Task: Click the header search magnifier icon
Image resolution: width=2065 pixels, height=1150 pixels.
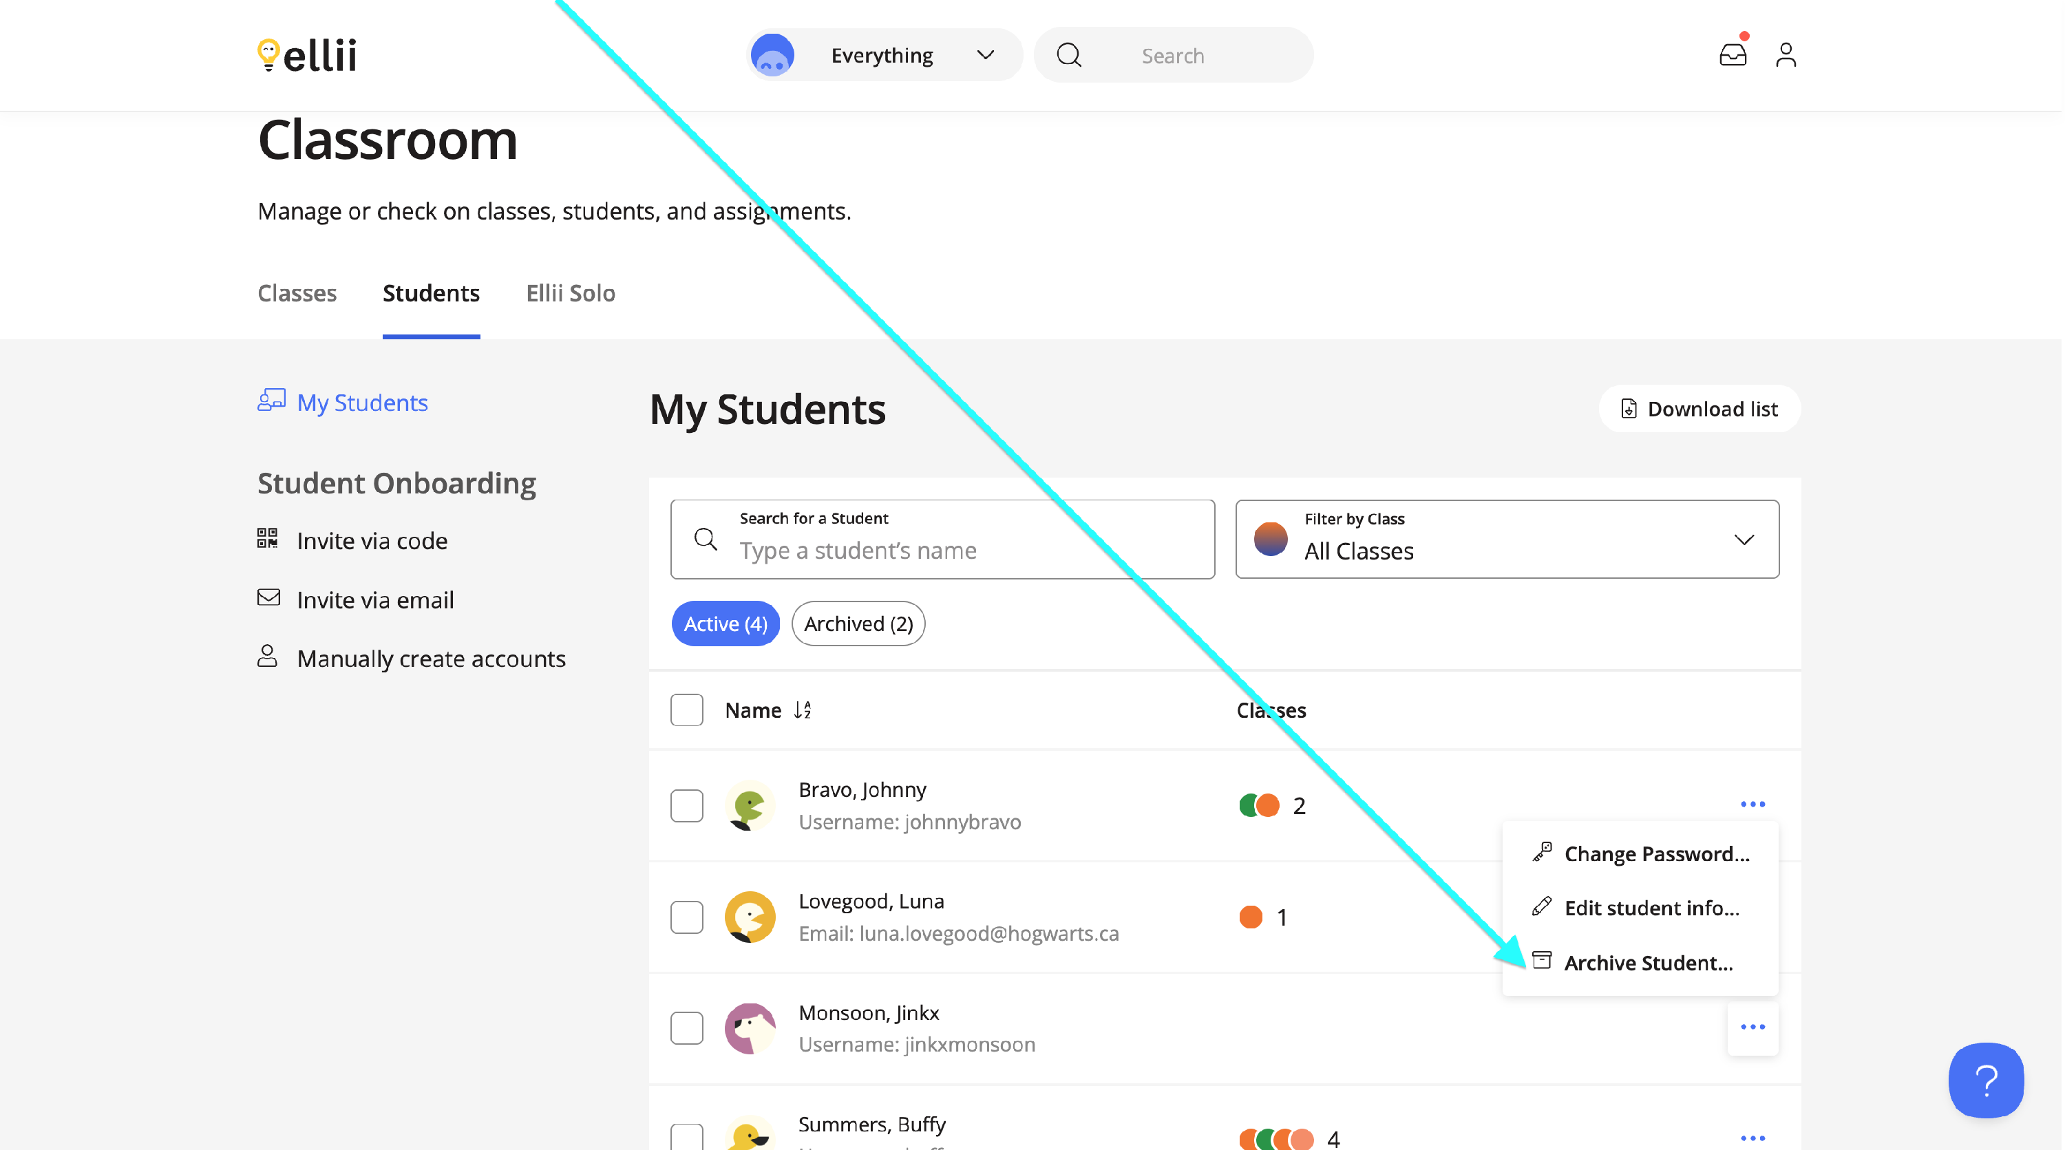Action: [1068, 55]
